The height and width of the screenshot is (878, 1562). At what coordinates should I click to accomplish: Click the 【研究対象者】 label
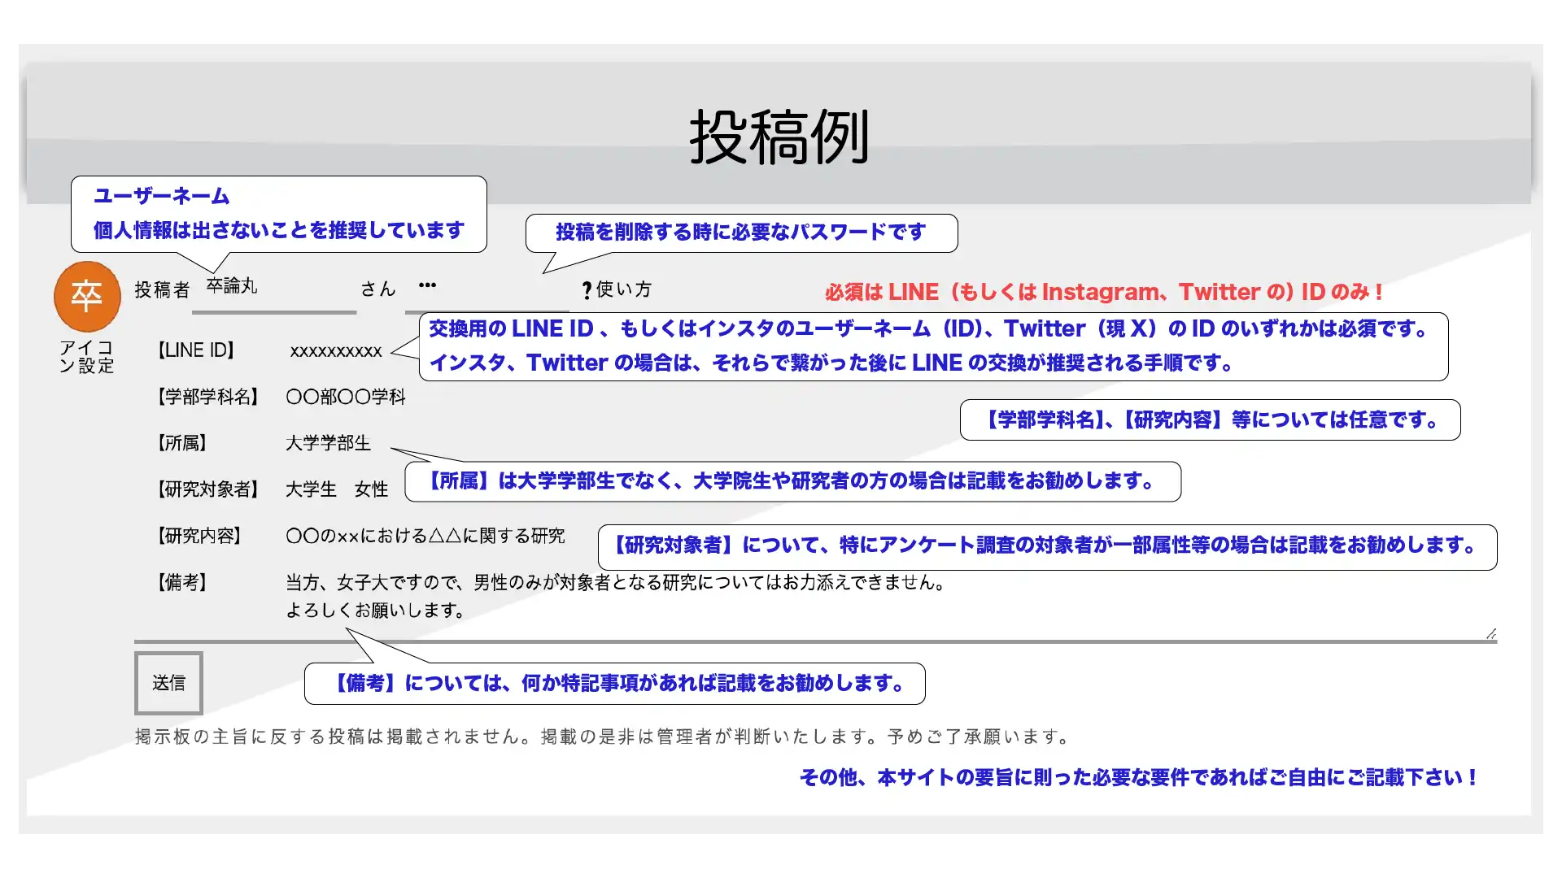(x=207, y=489)
